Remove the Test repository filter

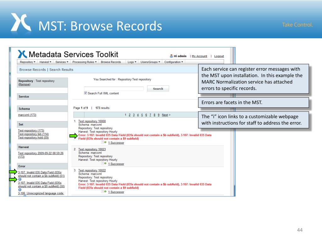(24, 84)
